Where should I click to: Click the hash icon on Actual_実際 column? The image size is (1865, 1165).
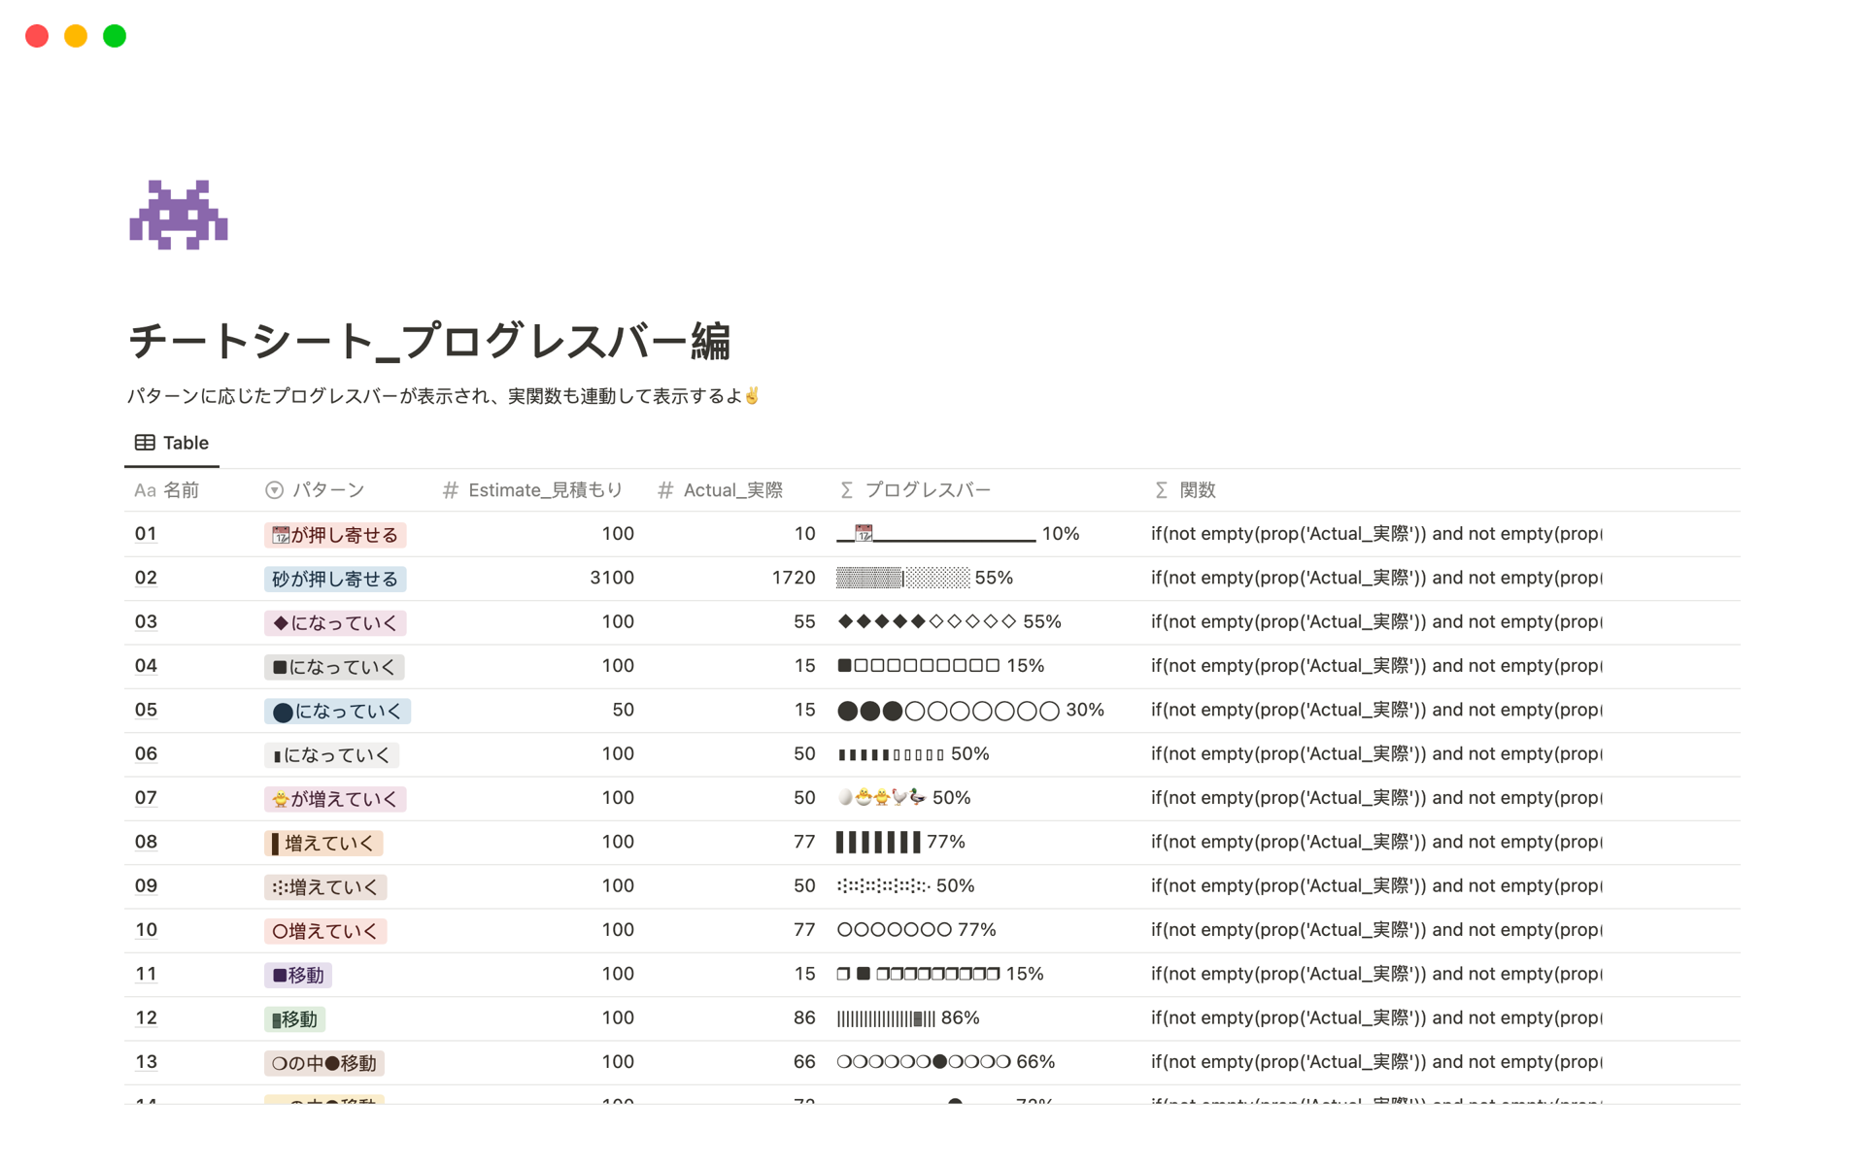click(665, 490)
